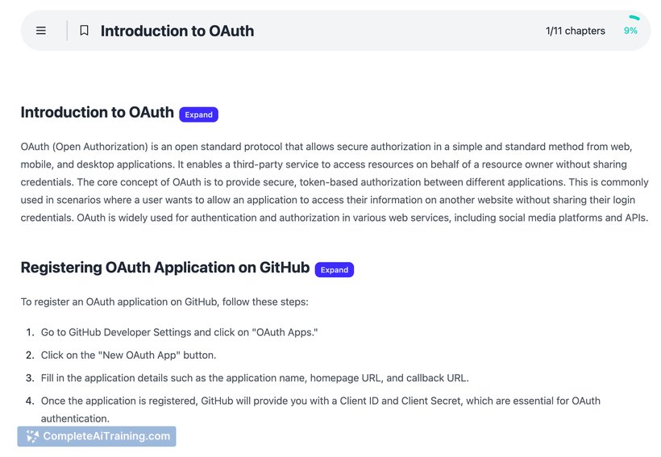This screenshot has width=661, height=457.
Task: Click the step about GitHub Developer Settings
Action: point(179,332)
